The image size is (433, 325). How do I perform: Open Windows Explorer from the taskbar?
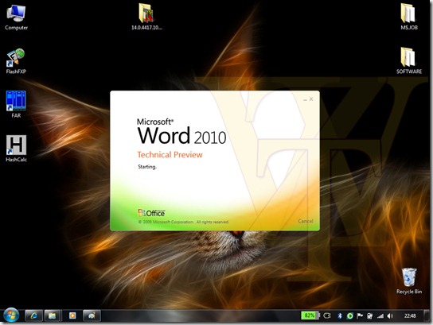[x=52, y=315]
